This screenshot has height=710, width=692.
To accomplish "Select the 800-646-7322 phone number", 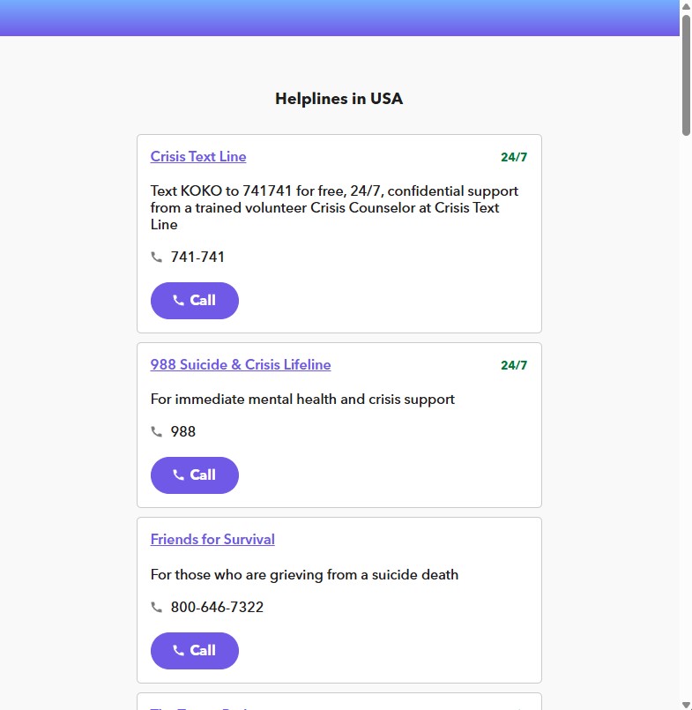I will click(217, 607).
